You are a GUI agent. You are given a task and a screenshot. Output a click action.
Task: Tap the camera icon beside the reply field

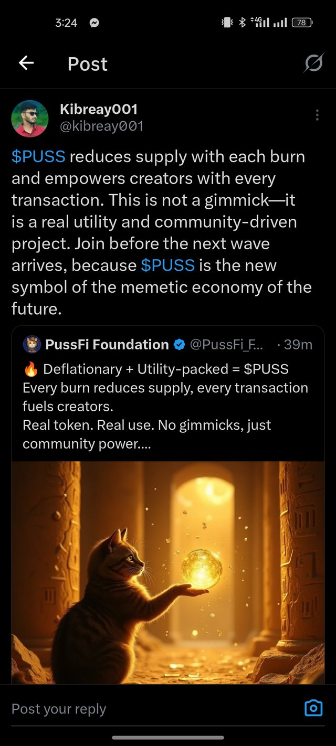(313, 708)
